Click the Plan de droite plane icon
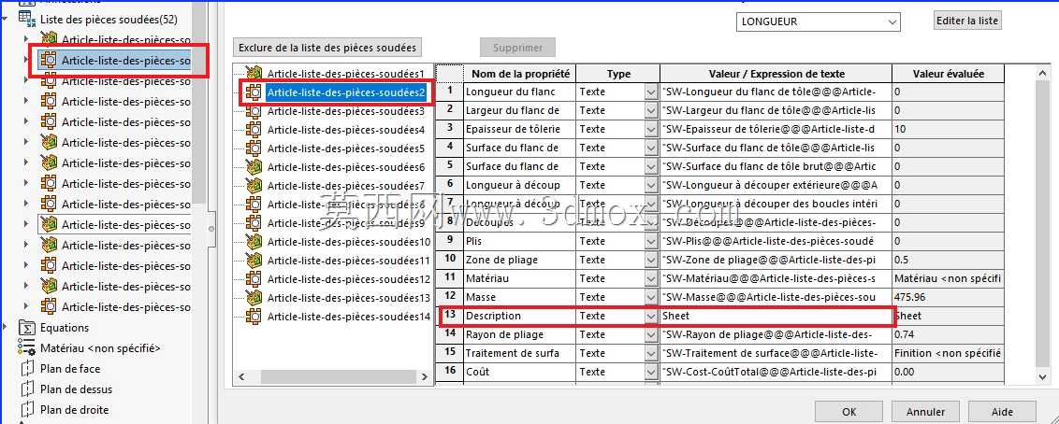The image size is (1059, 424). pyautogui.click(x=27, y=409)
